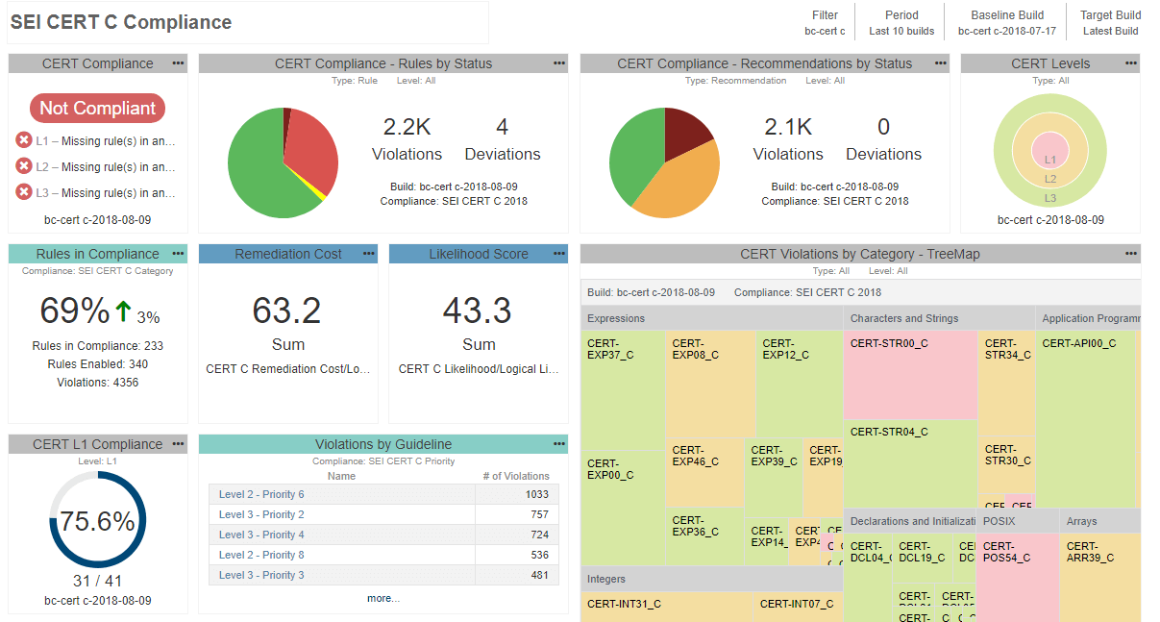Open the Violations TreeMap widget ellipsis menu
The width and height of the screenshot is (1160, 622).
1129,254
